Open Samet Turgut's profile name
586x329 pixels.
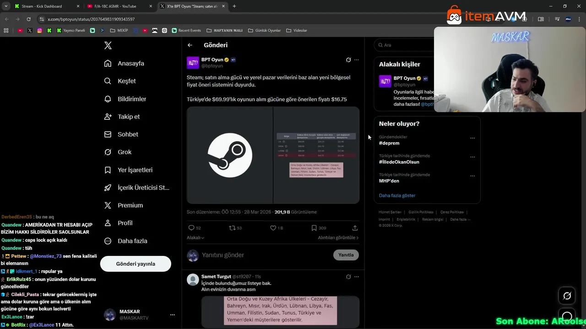216,277
